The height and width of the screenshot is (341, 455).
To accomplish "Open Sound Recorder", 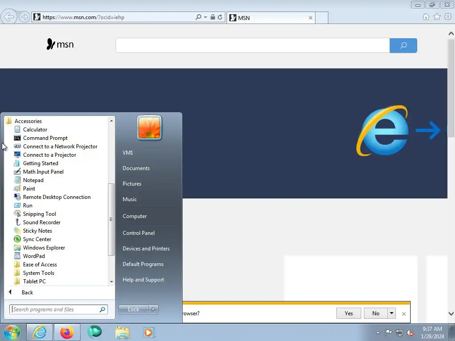I will (x=41, y=222).
